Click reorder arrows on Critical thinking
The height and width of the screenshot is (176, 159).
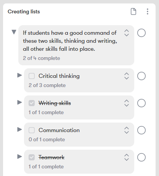(x=127, y=76)
